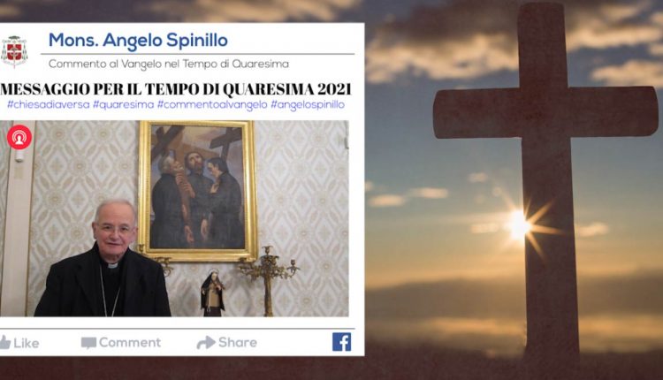Select the #quaresima hashtag
663x380 pixels.
click(x=123, y=104)
